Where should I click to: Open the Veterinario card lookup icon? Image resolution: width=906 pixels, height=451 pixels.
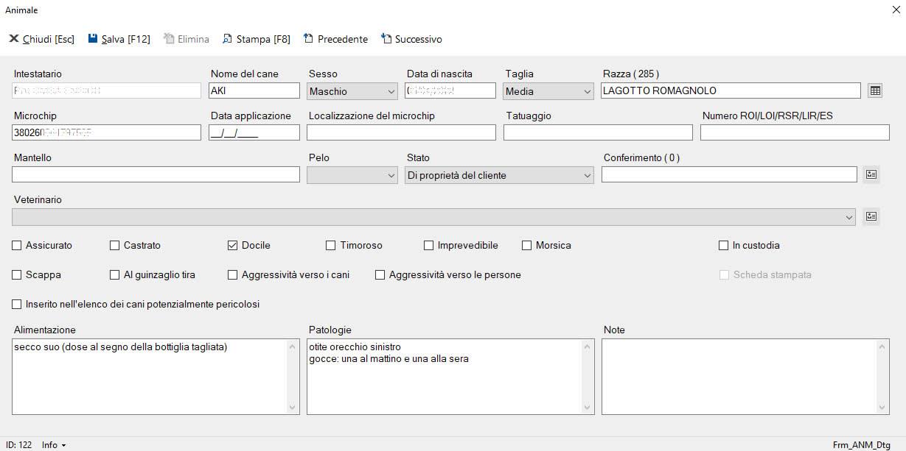point(871,216)
